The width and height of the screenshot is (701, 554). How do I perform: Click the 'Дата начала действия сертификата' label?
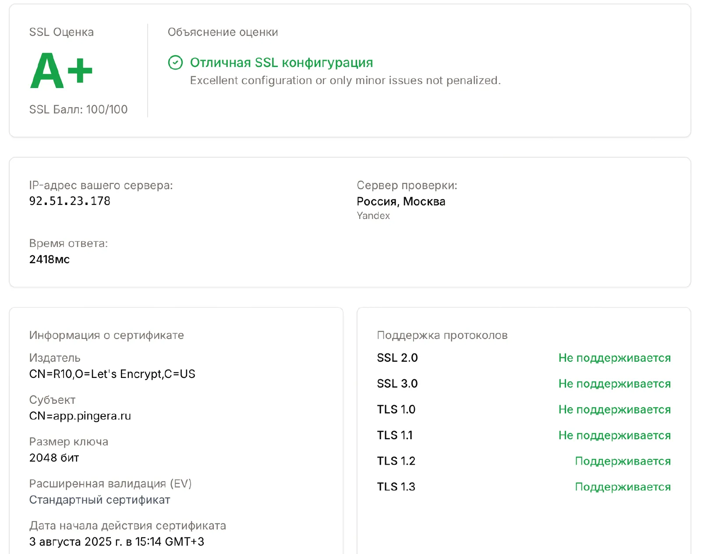[x=128, y=526]
